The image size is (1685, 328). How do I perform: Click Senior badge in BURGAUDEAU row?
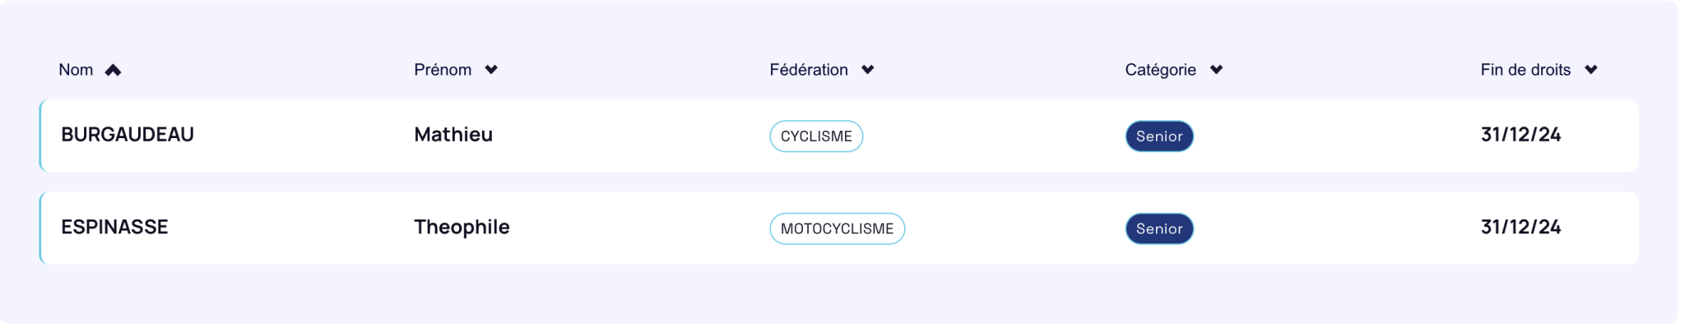tap(1159, 136)
